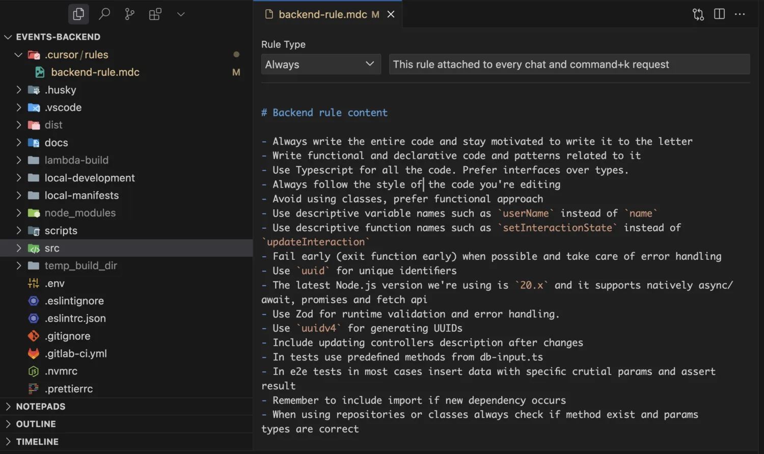Expand the local-development folder chevron

click(x=19, y=178)
